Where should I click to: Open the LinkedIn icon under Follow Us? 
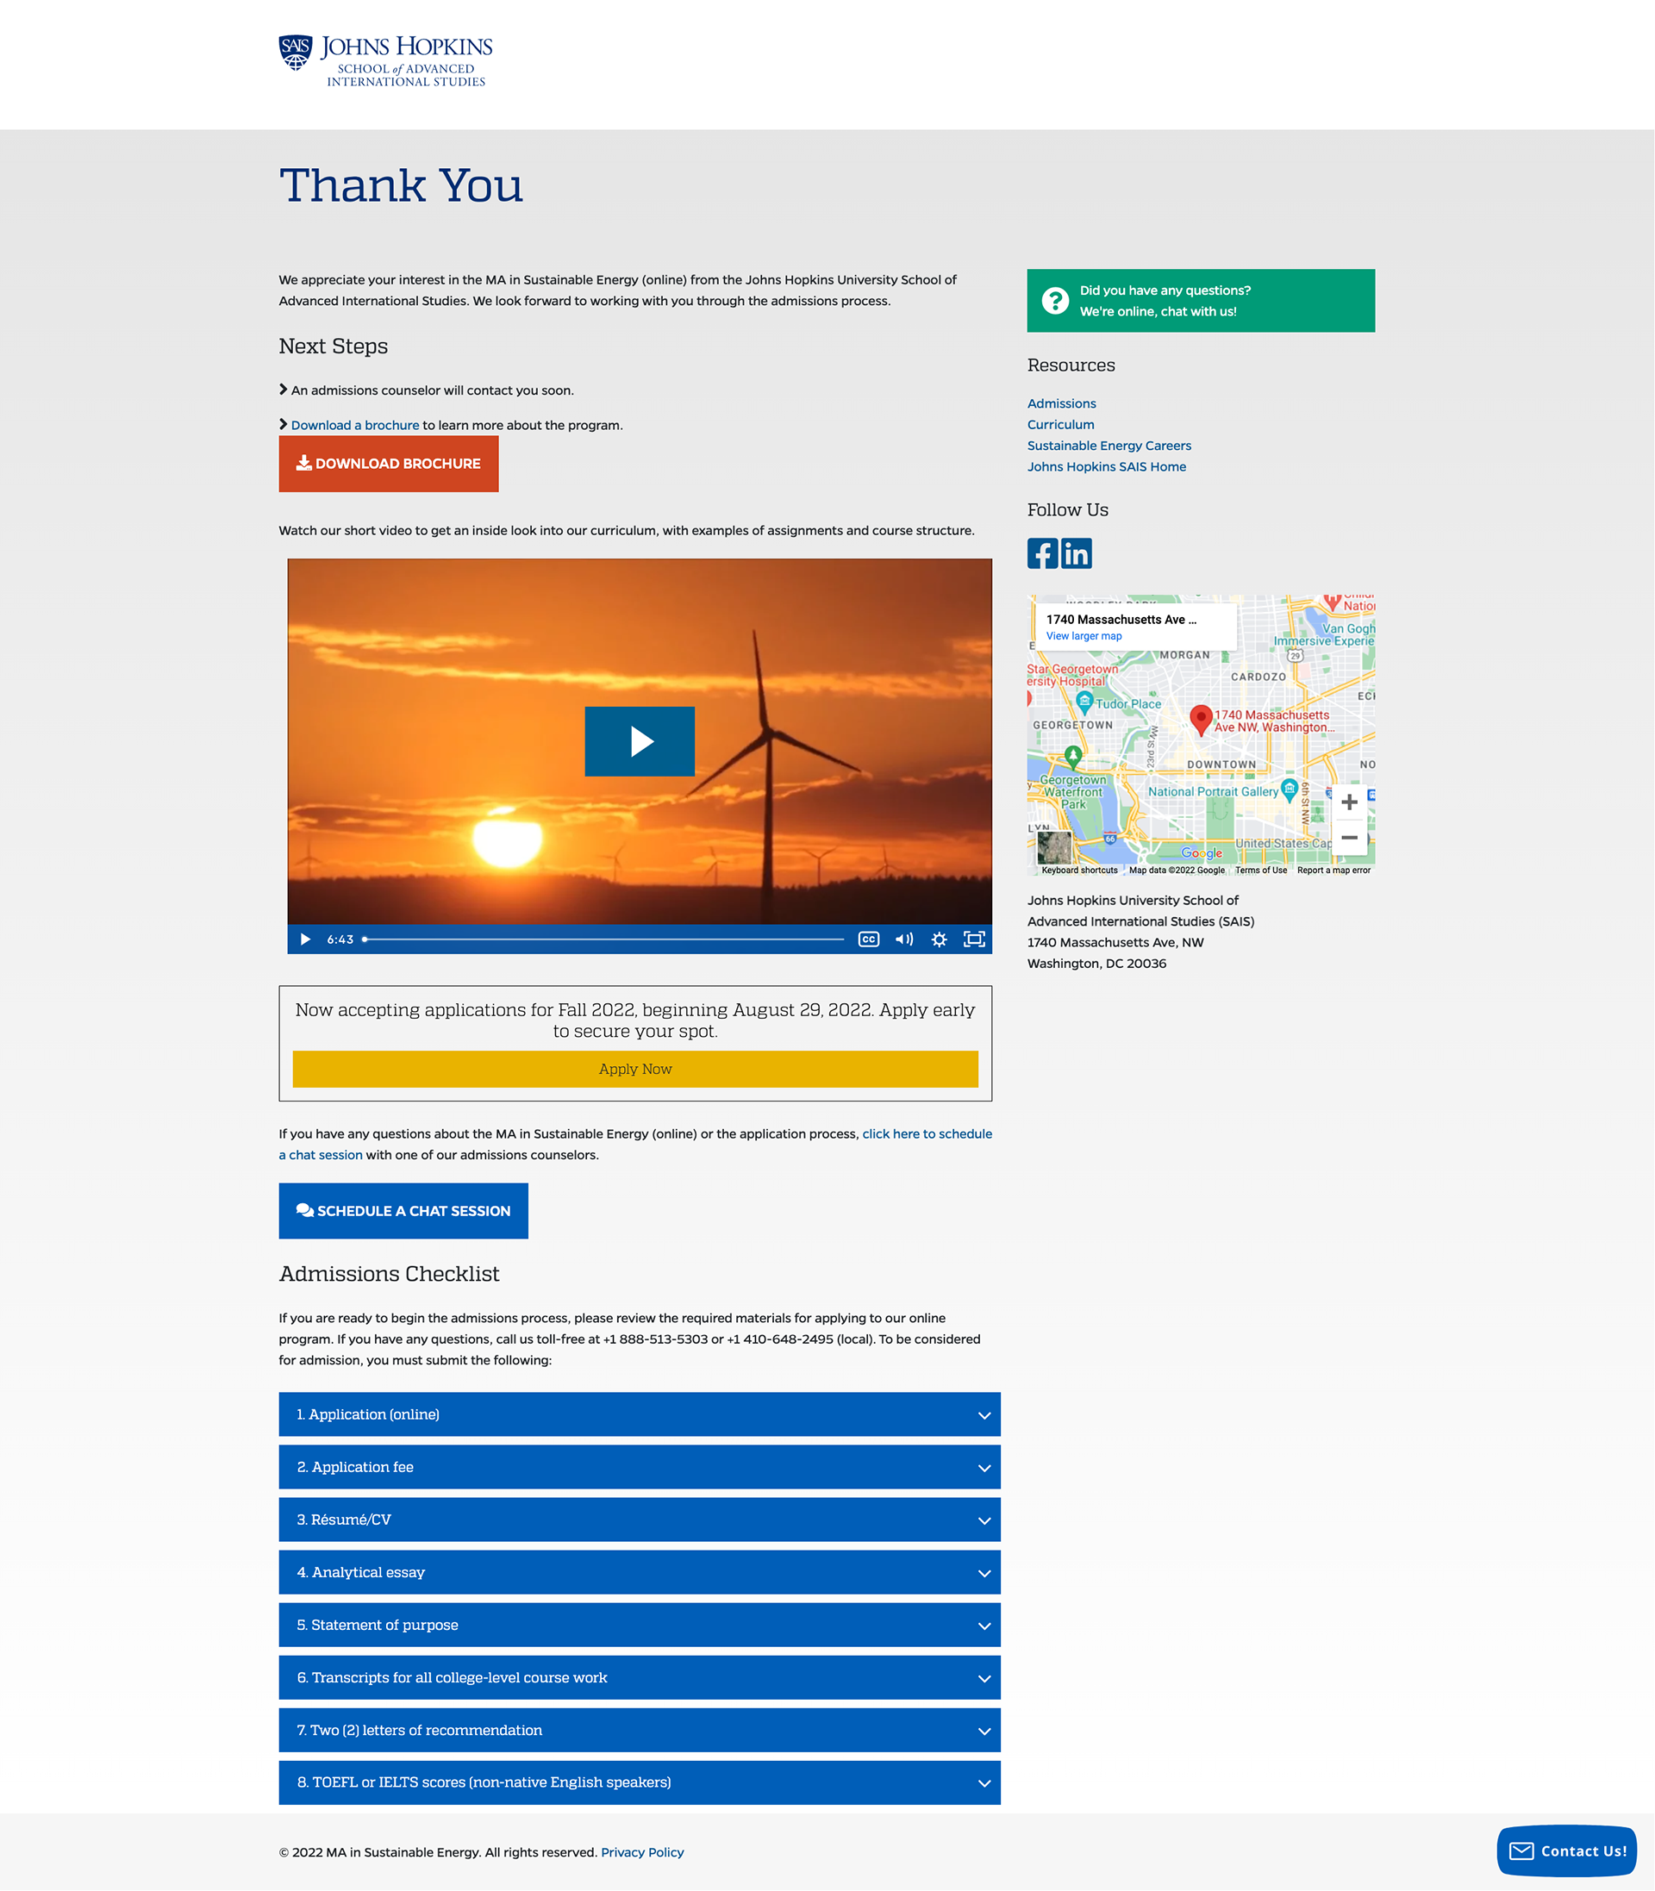pyautogui.click(x=1076, y=553)
